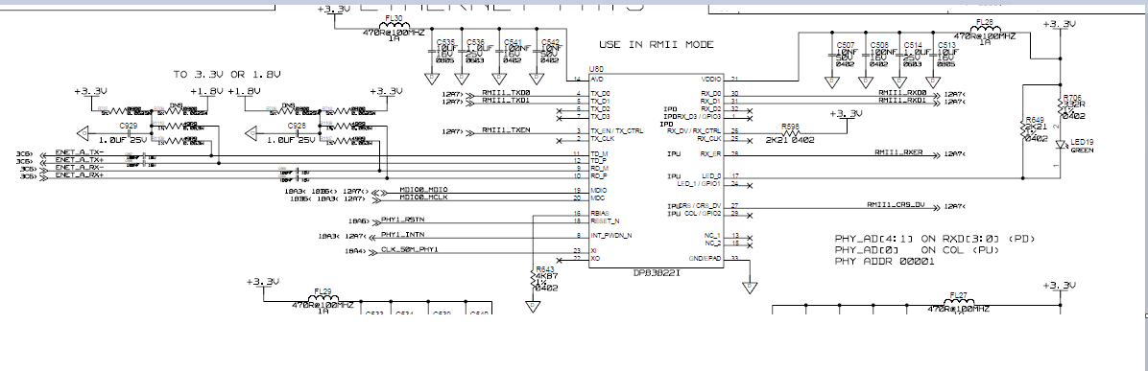Click the ground symbol beside capacitor C928
Screen dimensions: 1148x371
coord(251,133)
